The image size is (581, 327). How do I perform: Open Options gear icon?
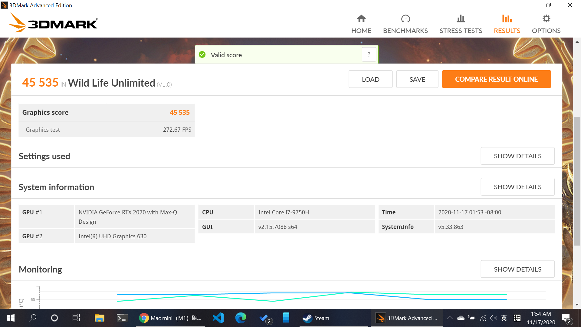click(546, 19)
